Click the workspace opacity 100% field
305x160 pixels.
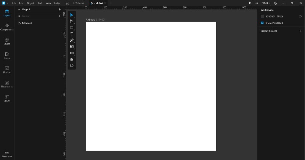point(280,16)
